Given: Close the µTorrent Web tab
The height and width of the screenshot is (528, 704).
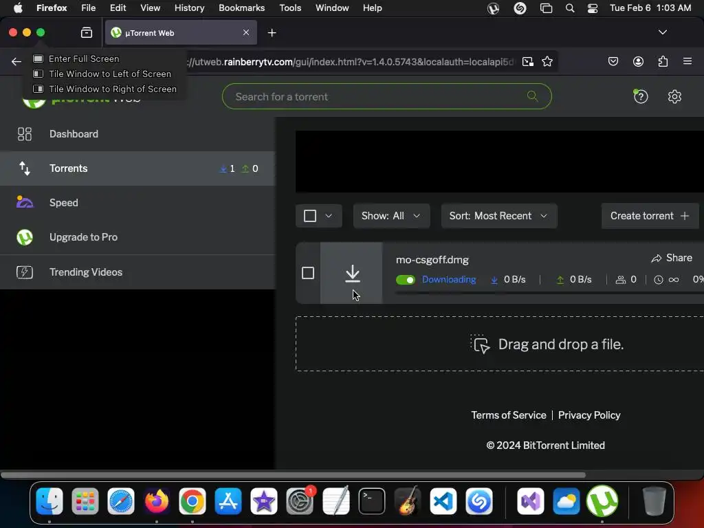Looking at the screenshot, I should [246, 32].
